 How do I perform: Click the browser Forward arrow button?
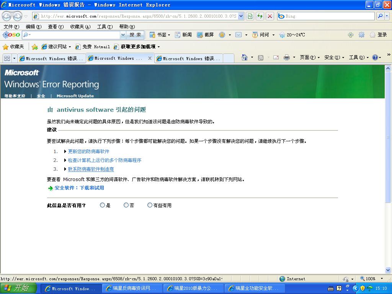(x=17, y=16)
